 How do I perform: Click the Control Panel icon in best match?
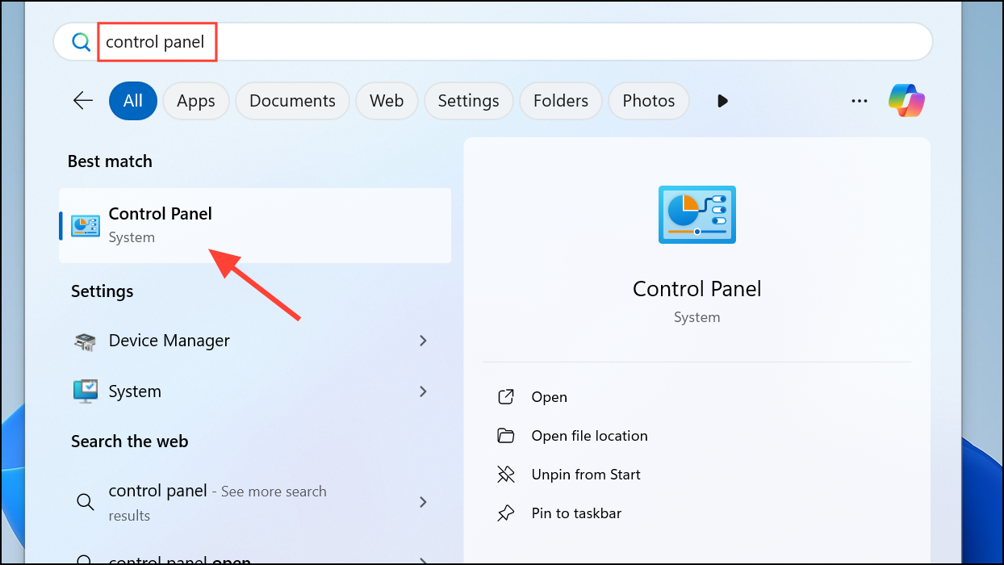(x=86, y=225)
